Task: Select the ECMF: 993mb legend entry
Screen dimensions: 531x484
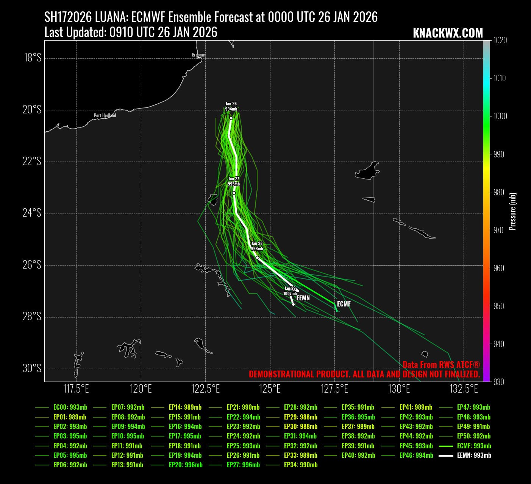Action: click(x=474, y=446)
